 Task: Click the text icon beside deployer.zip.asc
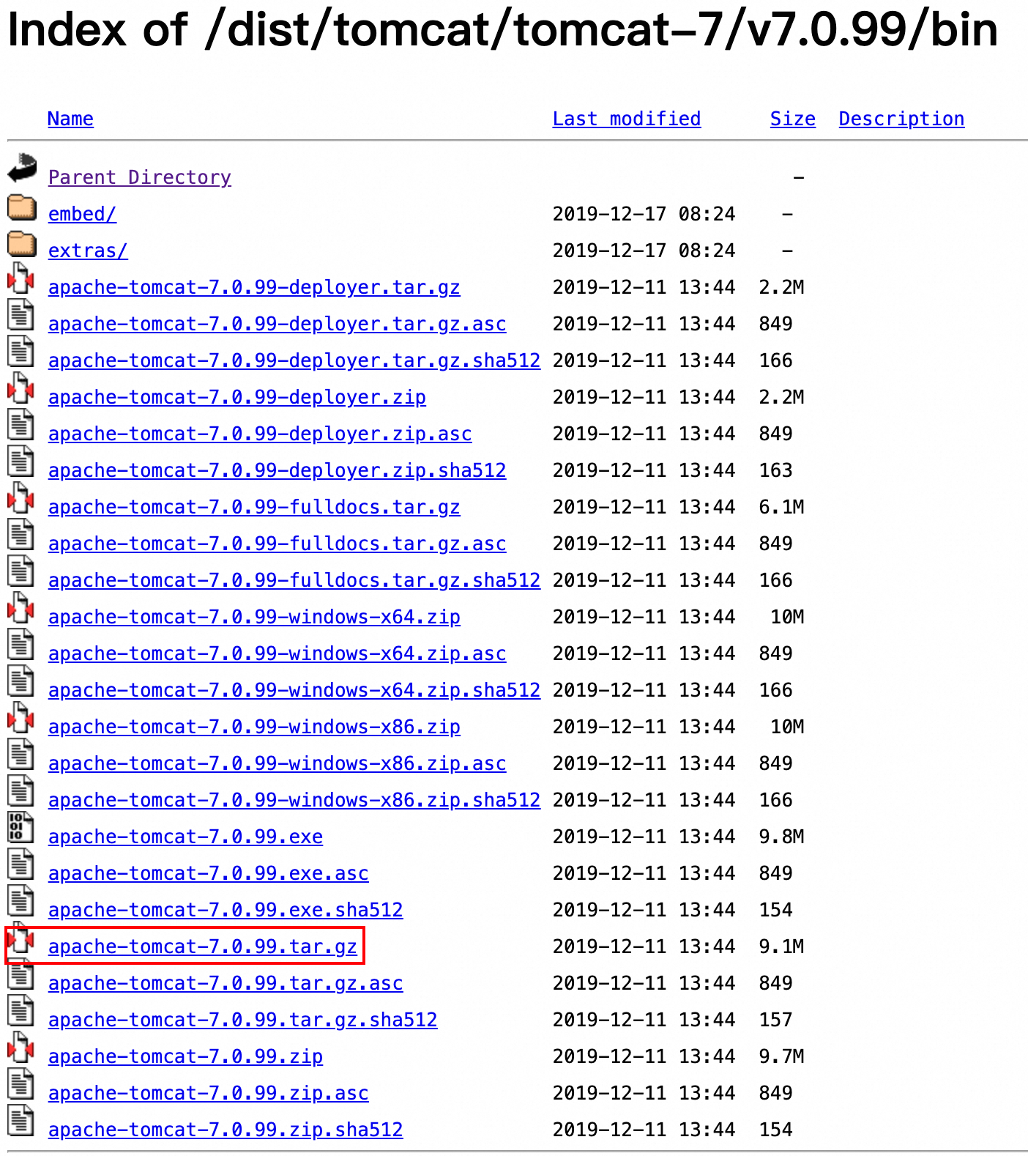pyautogui.click(x=21, y=425)
